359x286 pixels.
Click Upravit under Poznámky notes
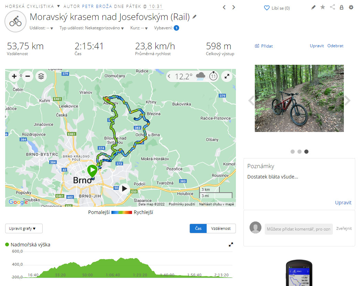click(x=343, y=203)
